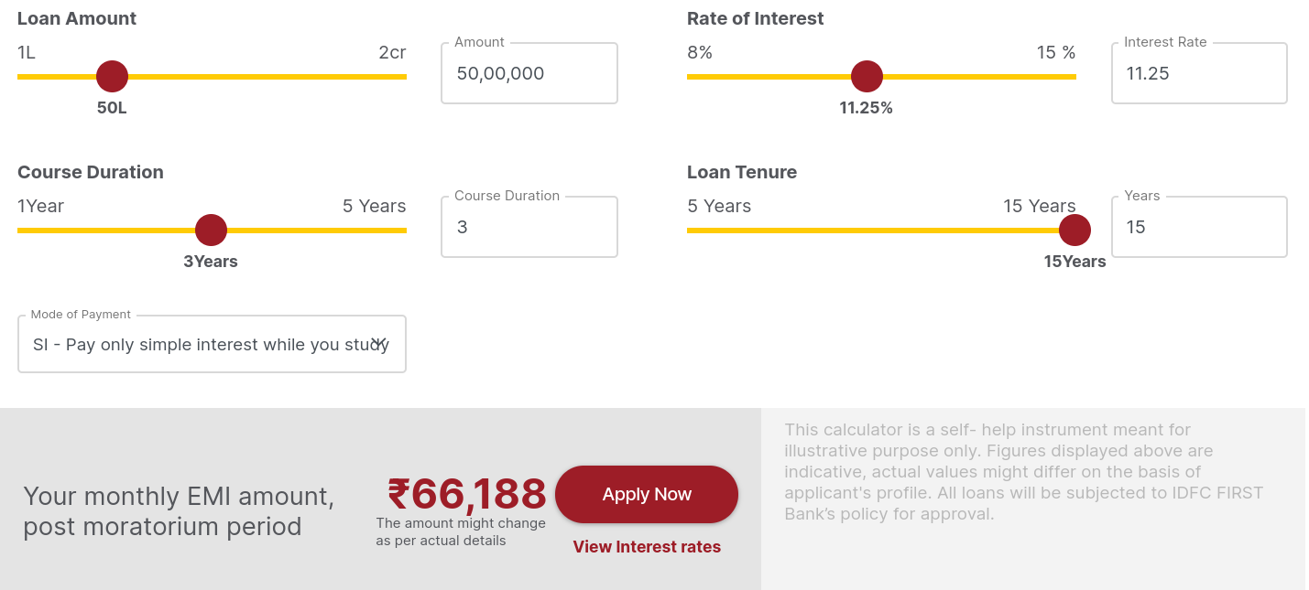Click the Rate of Interest slider handle
This screenshot has width=1309, height=590.
(867, 77)
